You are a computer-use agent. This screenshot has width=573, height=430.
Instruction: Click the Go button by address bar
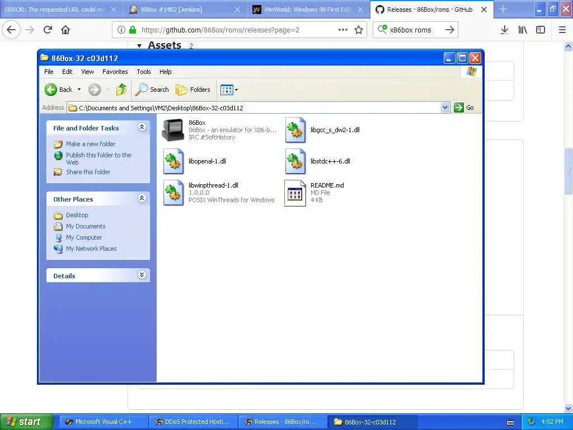tap(464, 107)
